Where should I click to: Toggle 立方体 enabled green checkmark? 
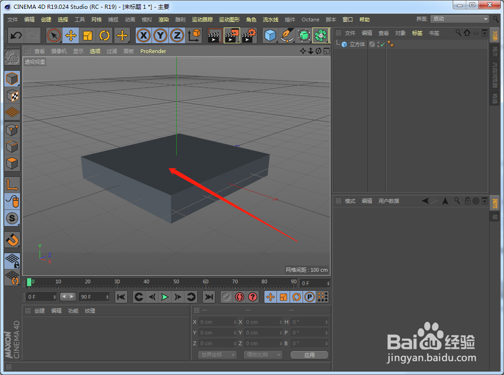382,45
